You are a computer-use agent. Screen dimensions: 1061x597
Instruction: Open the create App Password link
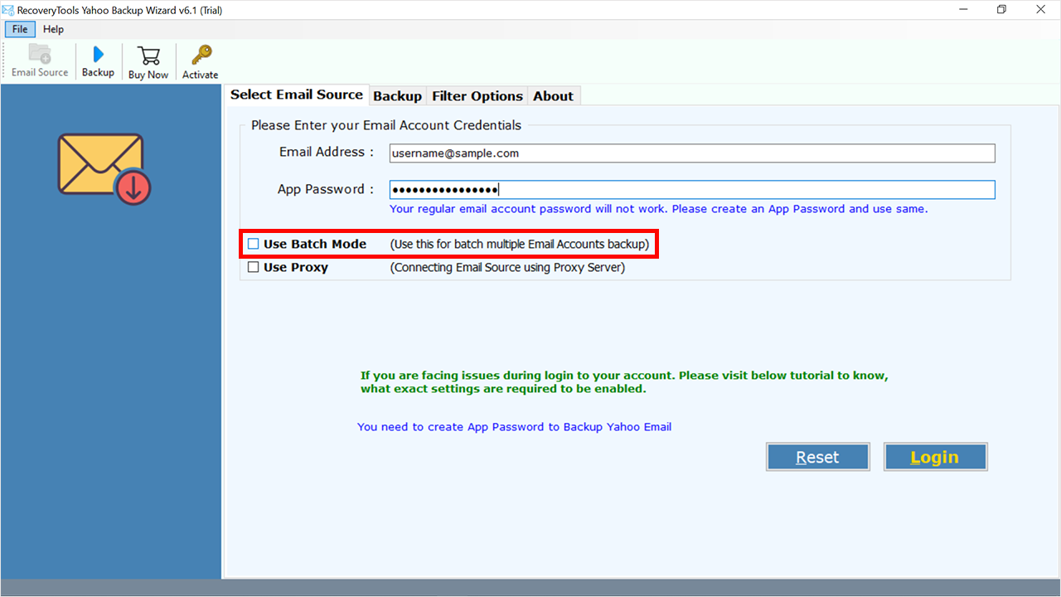tap(514, 427)
